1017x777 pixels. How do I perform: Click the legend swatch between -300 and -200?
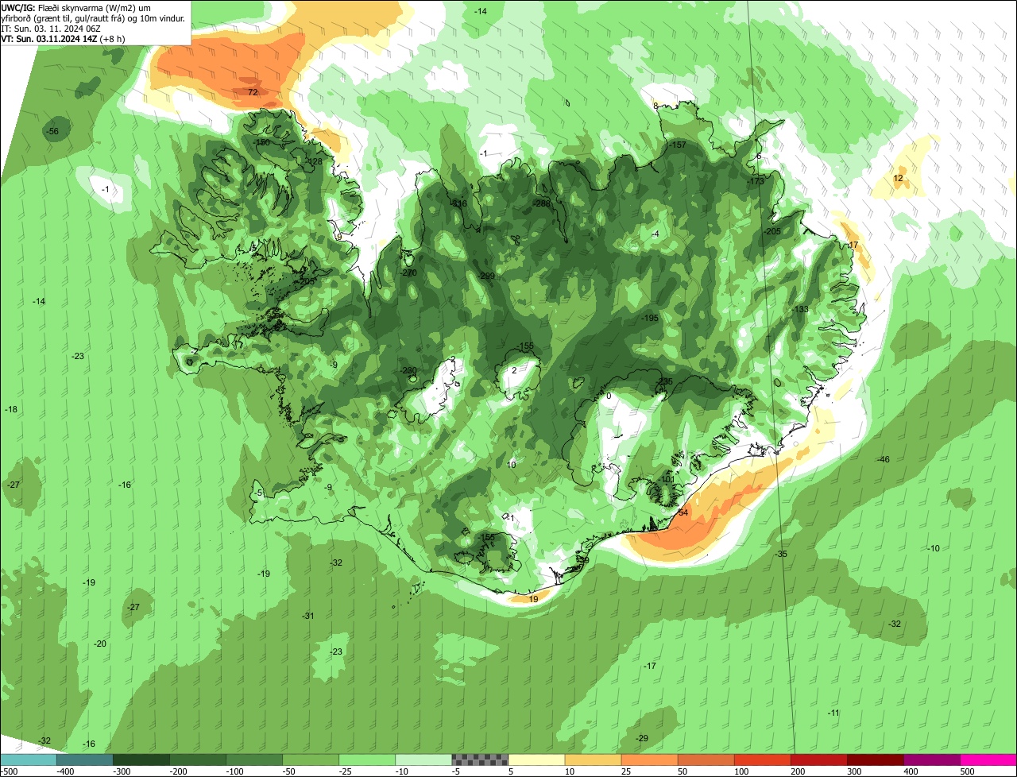point(141,760)
